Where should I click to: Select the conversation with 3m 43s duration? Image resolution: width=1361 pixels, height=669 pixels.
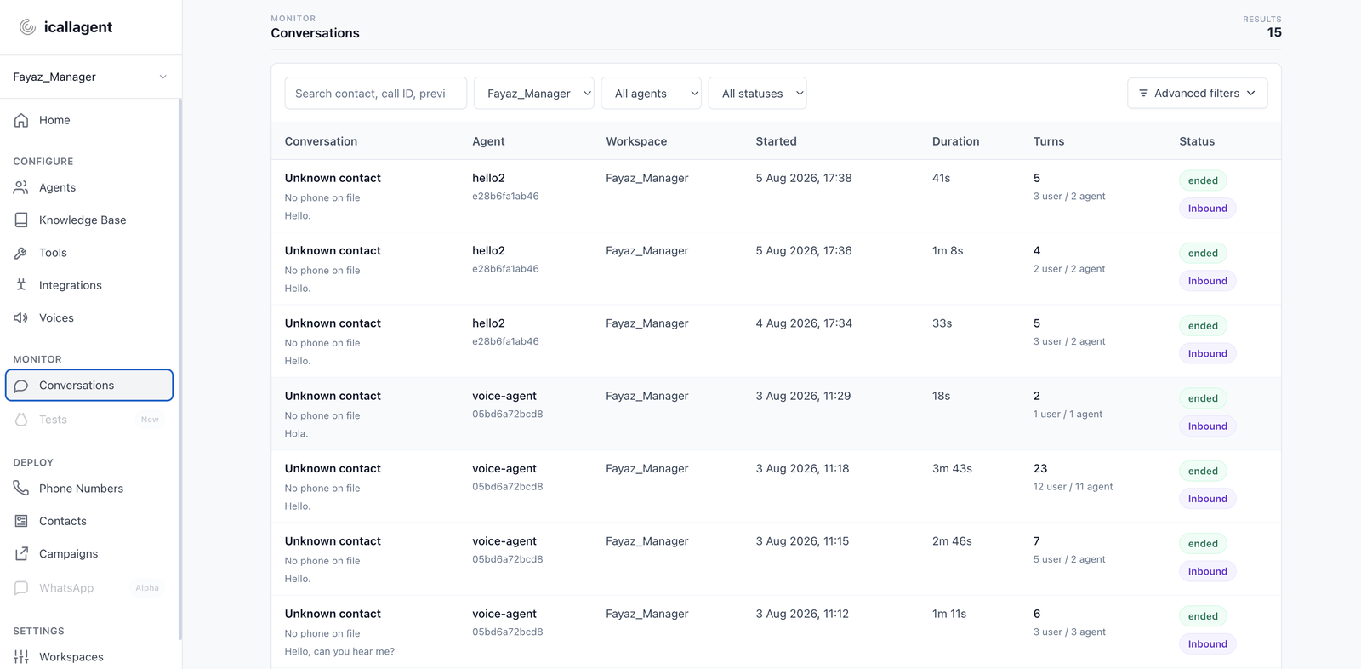[776, 486]
